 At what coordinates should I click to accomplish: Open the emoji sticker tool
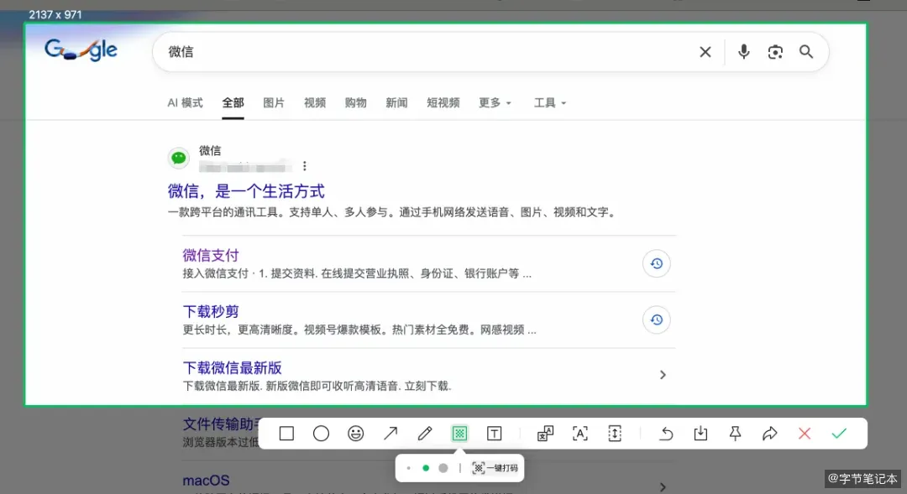(356, 434)
